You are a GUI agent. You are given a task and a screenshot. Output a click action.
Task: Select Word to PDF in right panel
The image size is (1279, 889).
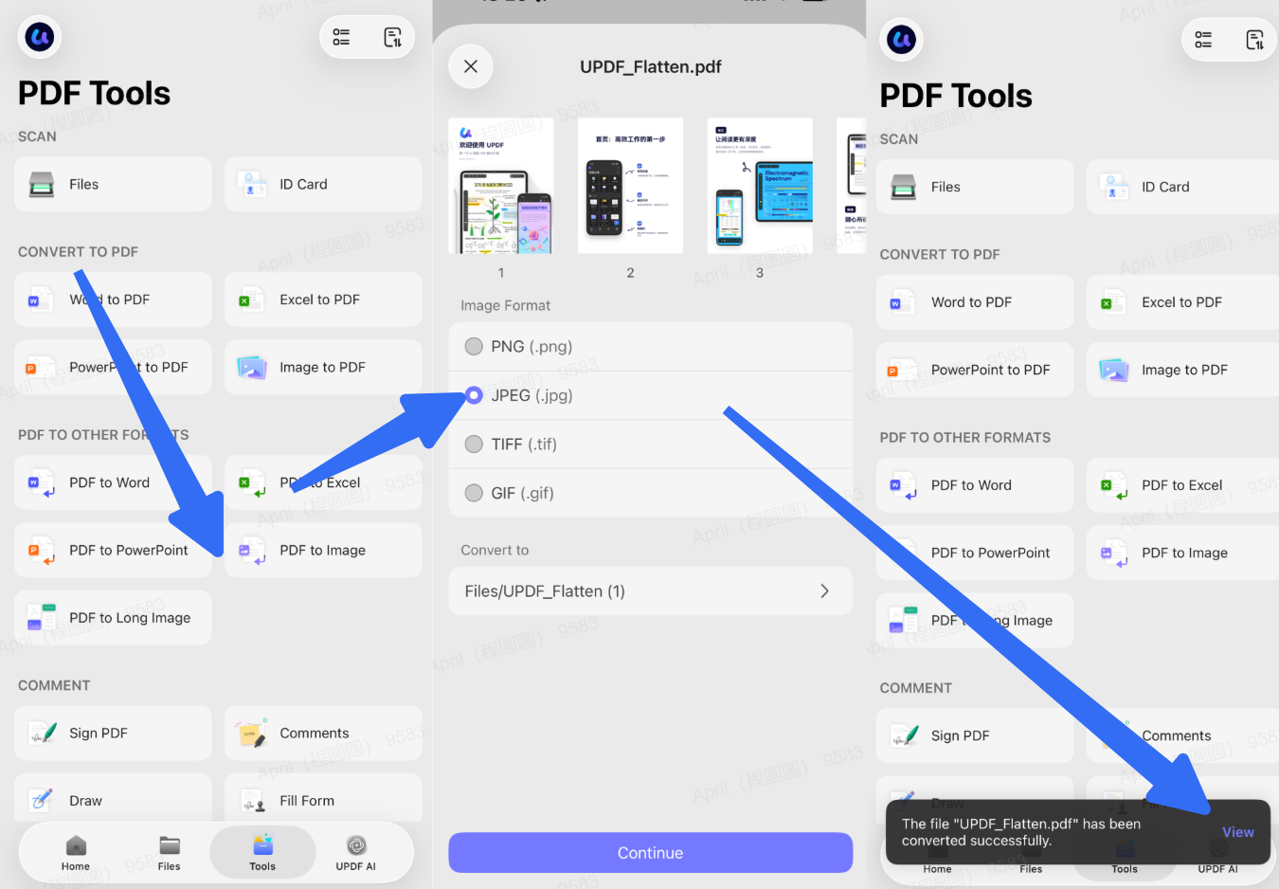[x=975, y=302]
